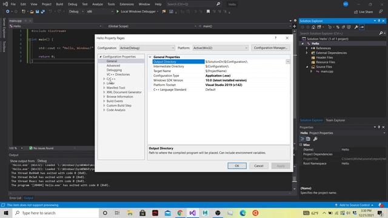388x218 pixels.
Task: Click the Save All toolbar icon
Action: click(43, 12)
